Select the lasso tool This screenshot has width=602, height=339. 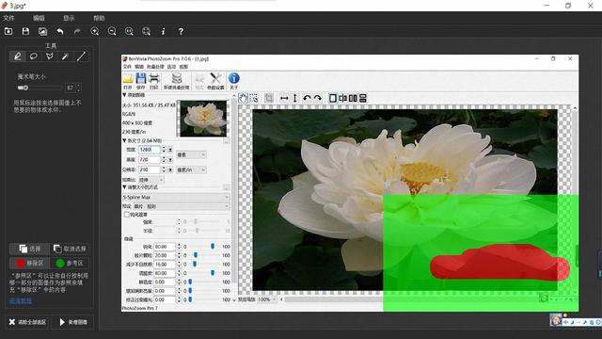click(34, 56)
